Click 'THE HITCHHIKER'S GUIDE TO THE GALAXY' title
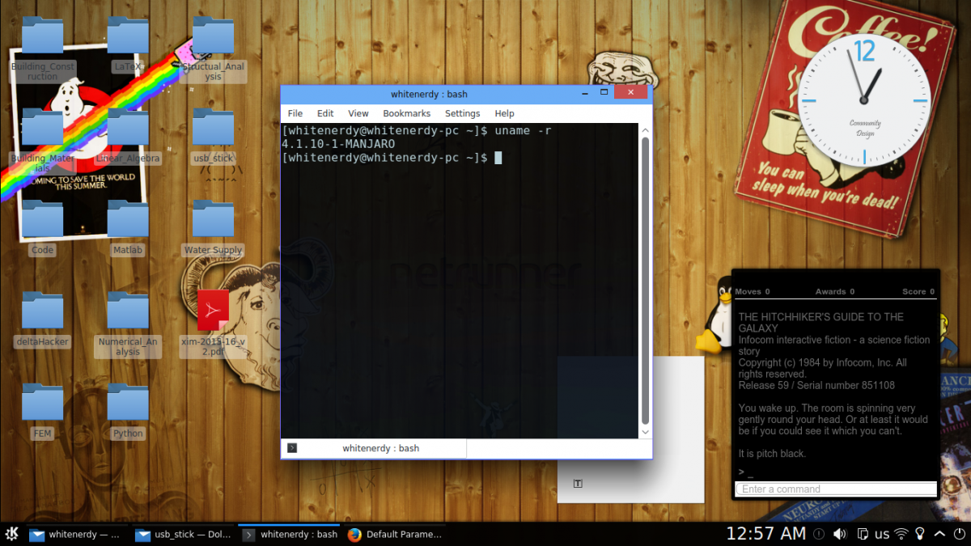 tap(821, 323)
